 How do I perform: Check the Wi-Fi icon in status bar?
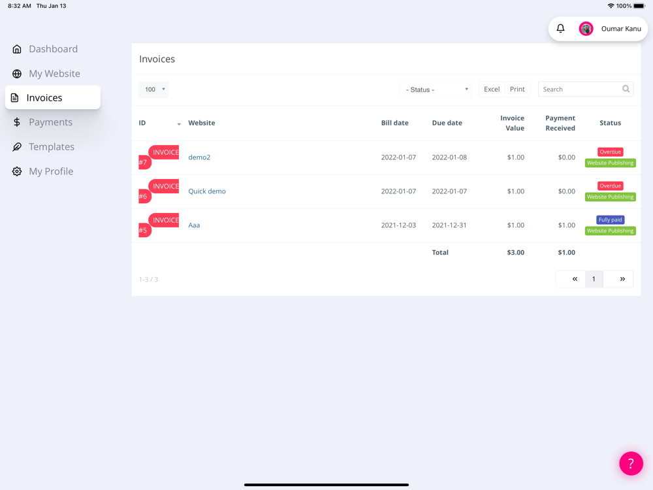pyautogui.click(x=611, y=6)
